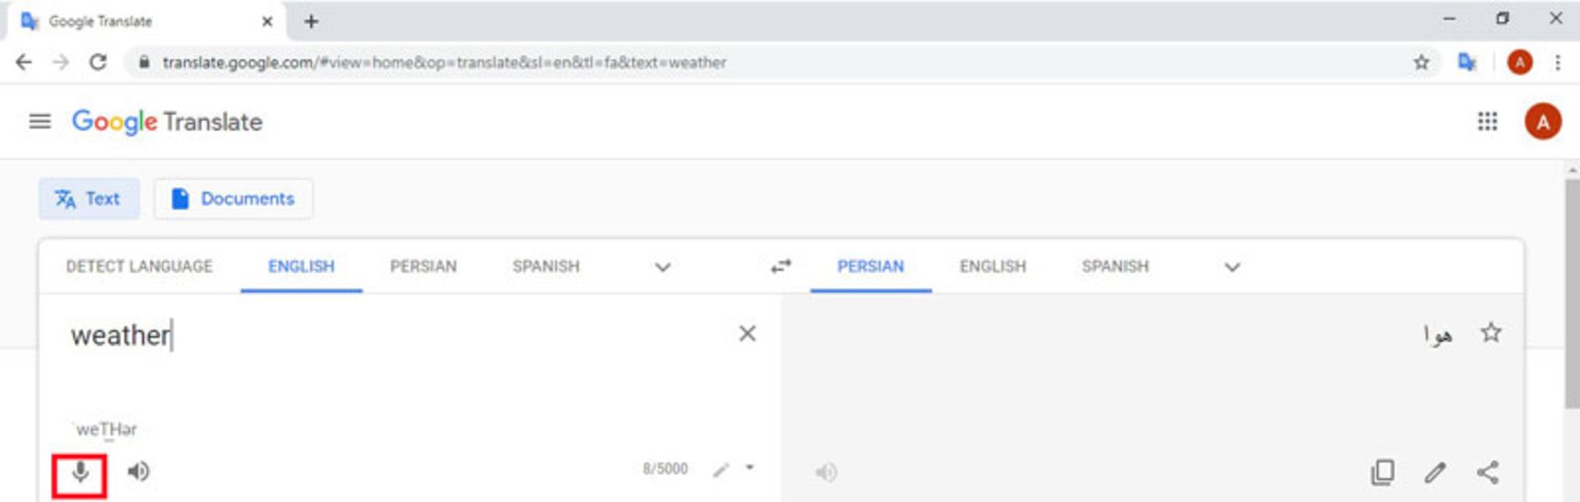Expand input tools dropdown arrow

click(750, 467)
